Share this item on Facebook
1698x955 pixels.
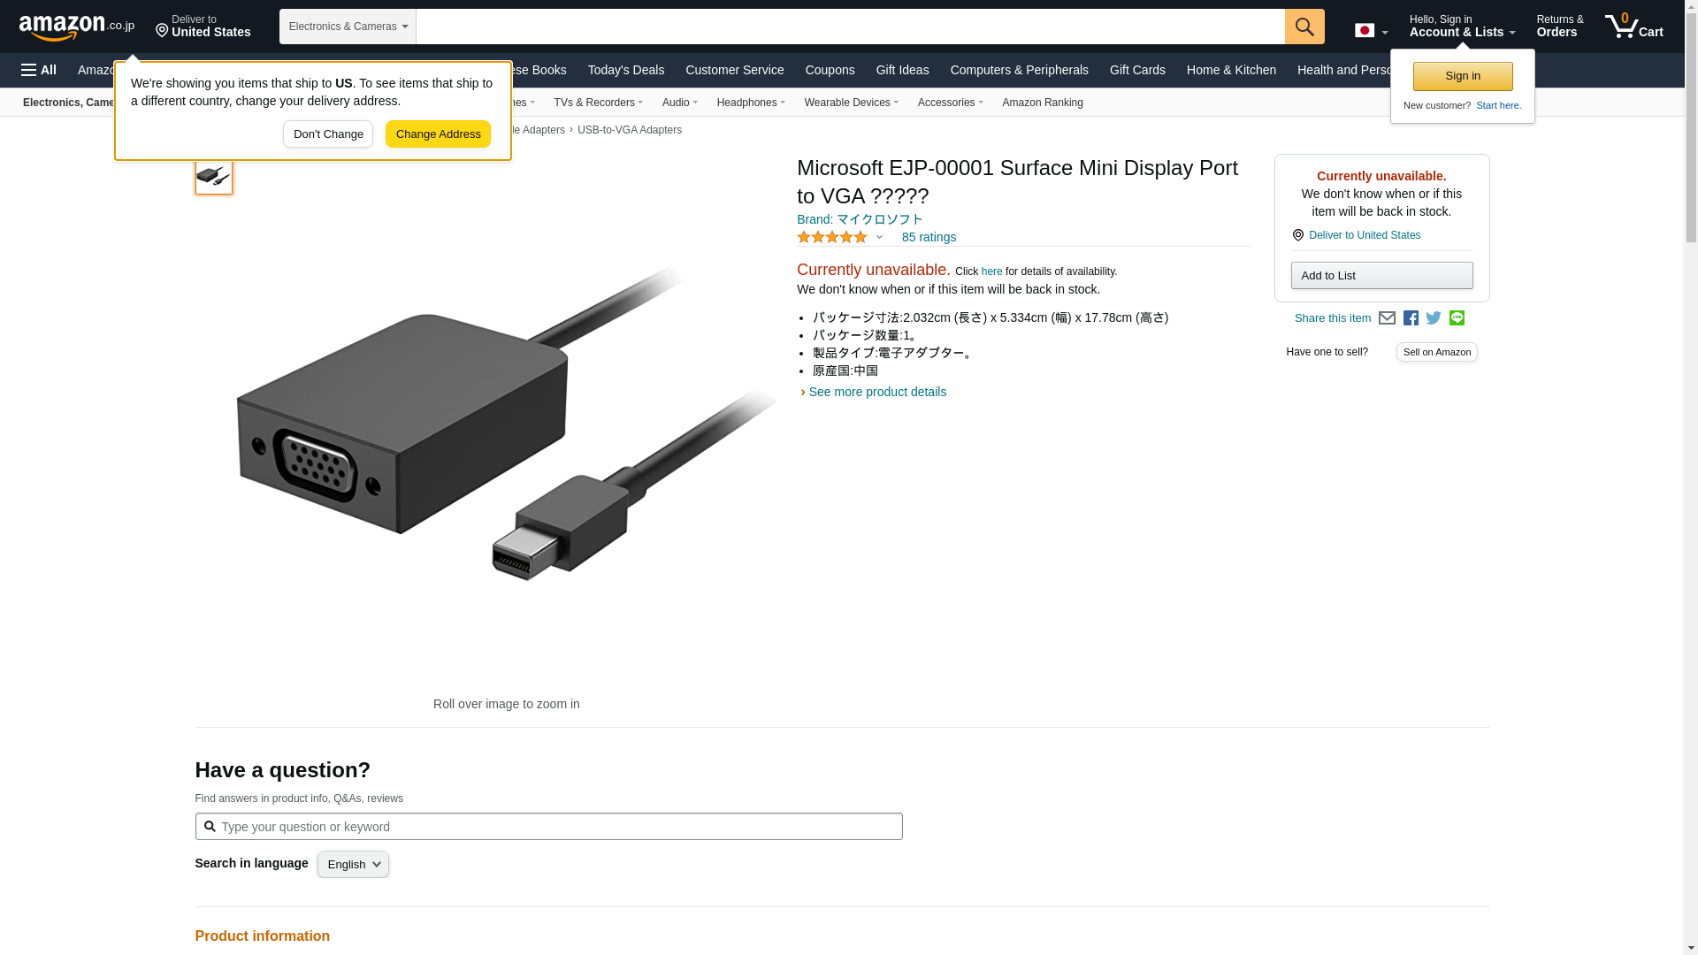pyautogui.click(x=1411, y=318)
